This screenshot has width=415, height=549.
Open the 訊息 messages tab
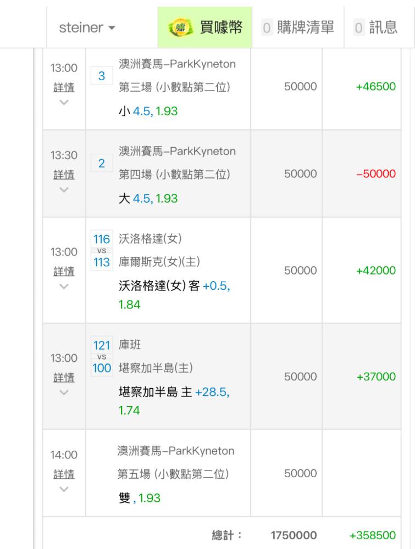[x=376, y=27]
